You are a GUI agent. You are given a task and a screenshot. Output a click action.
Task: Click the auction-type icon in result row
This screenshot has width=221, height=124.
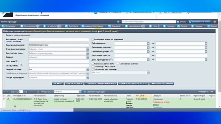click(8, 100)
